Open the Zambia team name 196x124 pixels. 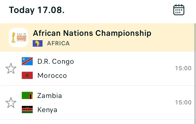pos(50,96)
